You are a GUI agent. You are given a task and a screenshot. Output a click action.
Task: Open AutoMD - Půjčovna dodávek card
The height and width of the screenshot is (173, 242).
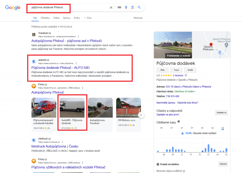pyautogui.click(x=72, y=115)
